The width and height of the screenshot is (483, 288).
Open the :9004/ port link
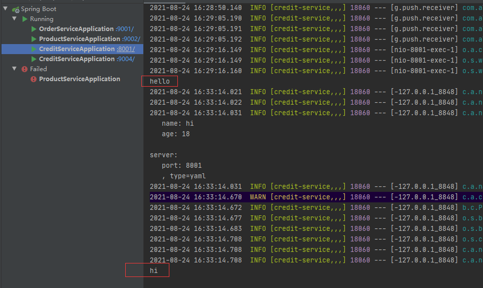click(126, 59)
